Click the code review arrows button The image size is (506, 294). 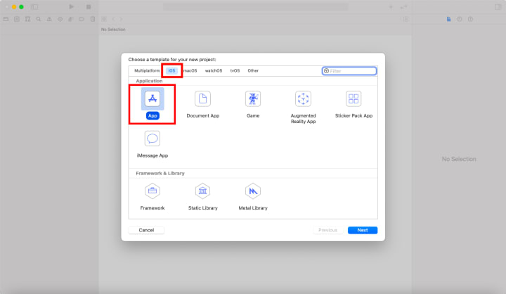(403, 7)
